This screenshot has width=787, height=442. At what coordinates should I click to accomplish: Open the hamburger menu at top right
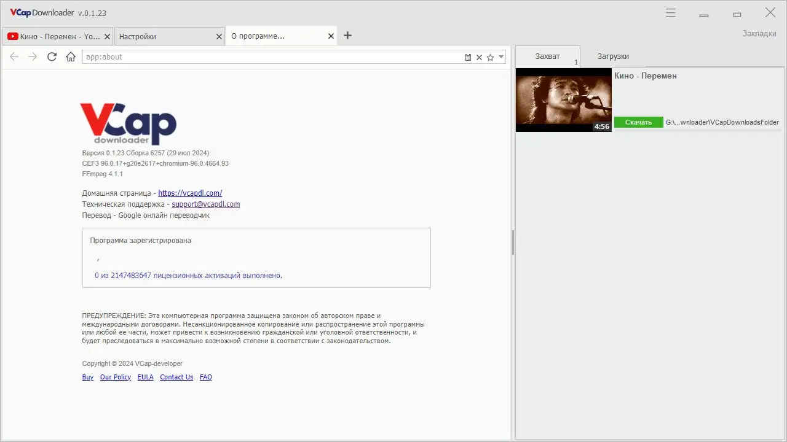coord(670,12)
